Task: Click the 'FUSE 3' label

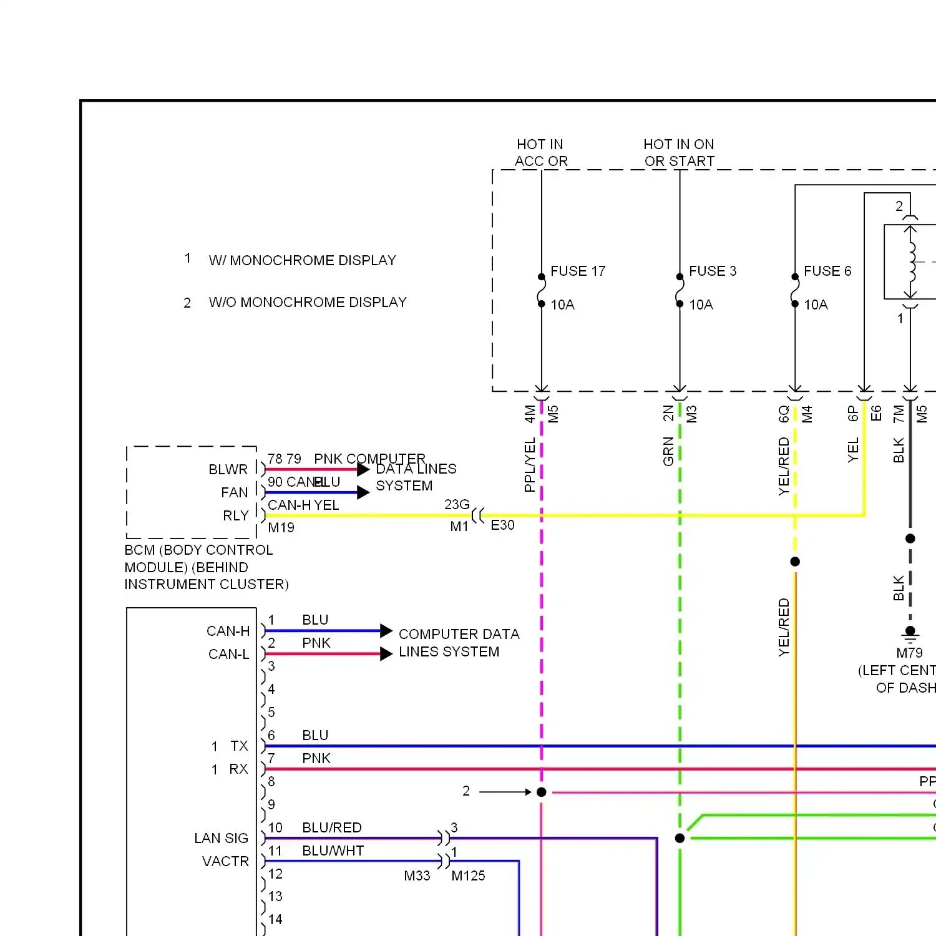Action: point(713,271)
